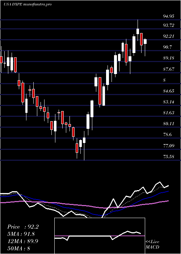
Task: Select the 87.67 price axis label
Action: [169, 69]
